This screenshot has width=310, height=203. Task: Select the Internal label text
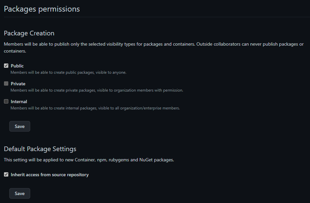[x=19, y=101]
